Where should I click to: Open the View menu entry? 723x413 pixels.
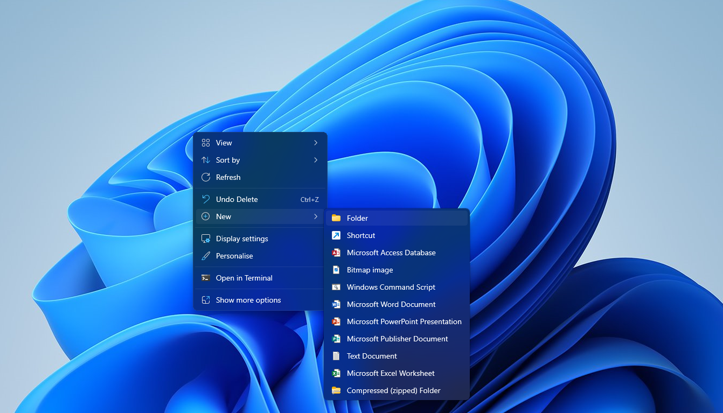pyautogui.click(x=260, y=143)
